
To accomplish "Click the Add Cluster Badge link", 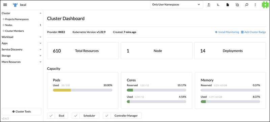I will pos(253,32).
